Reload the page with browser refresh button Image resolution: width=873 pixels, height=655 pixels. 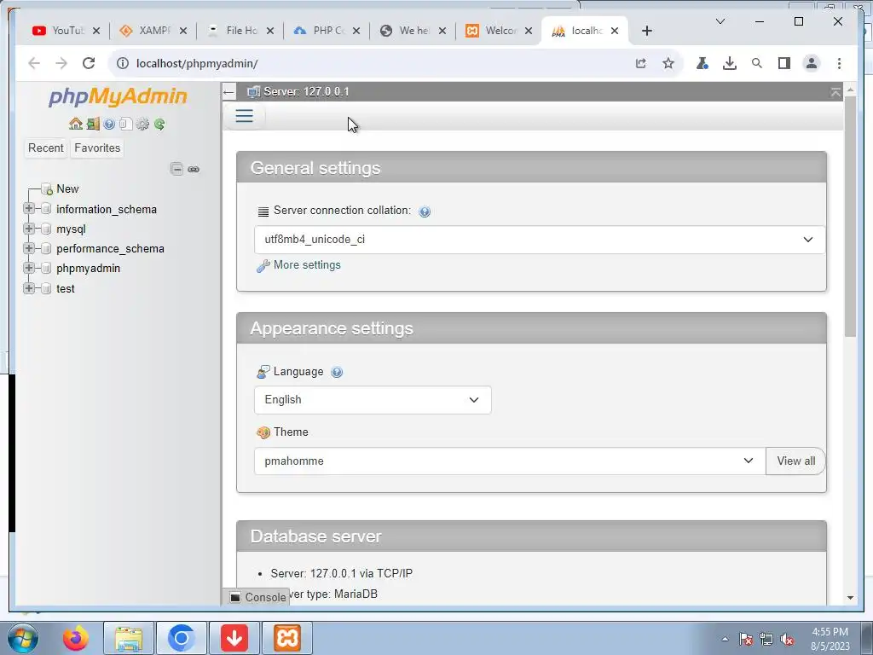click(x=89, y=63)
